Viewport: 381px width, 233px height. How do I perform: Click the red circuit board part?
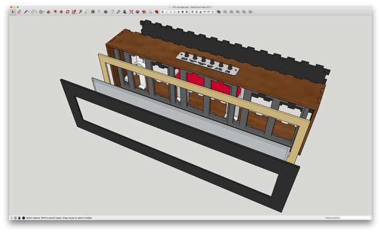[x=220, y=87]
